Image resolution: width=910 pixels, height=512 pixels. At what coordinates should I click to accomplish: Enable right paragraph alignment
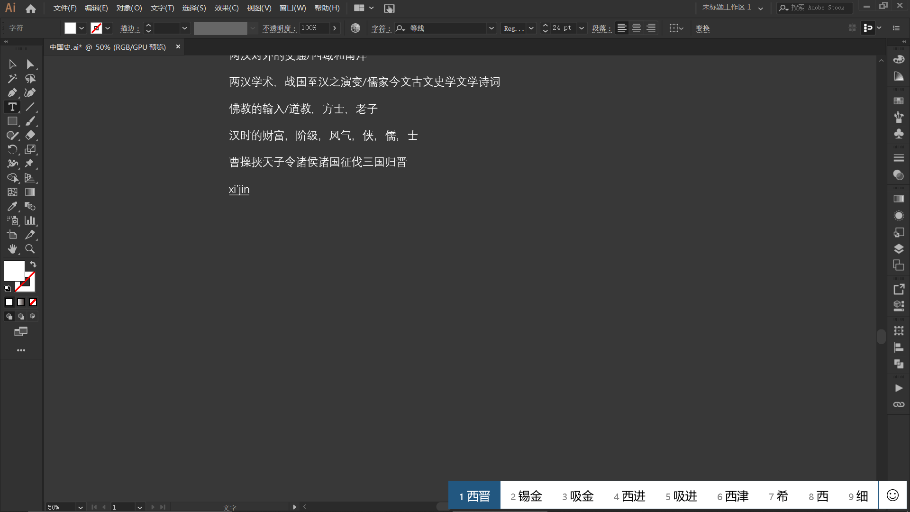click(651, 28)
